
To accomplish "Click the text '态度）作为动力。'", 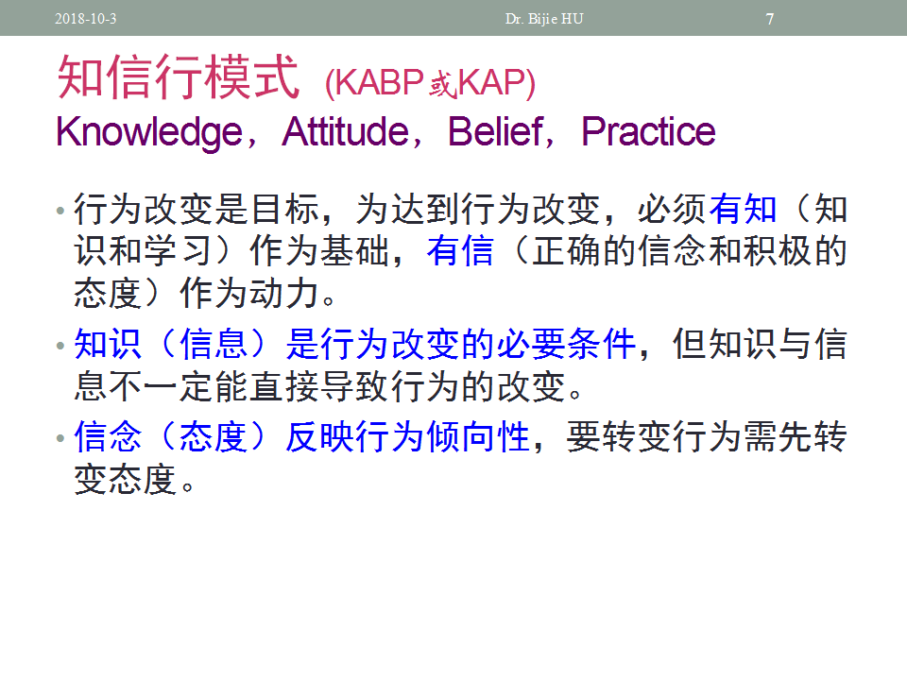I will [x=205, y=293].
